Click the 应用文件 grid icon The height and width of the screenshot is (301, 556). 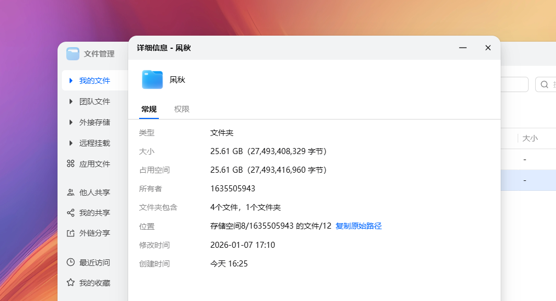point(71,163)
